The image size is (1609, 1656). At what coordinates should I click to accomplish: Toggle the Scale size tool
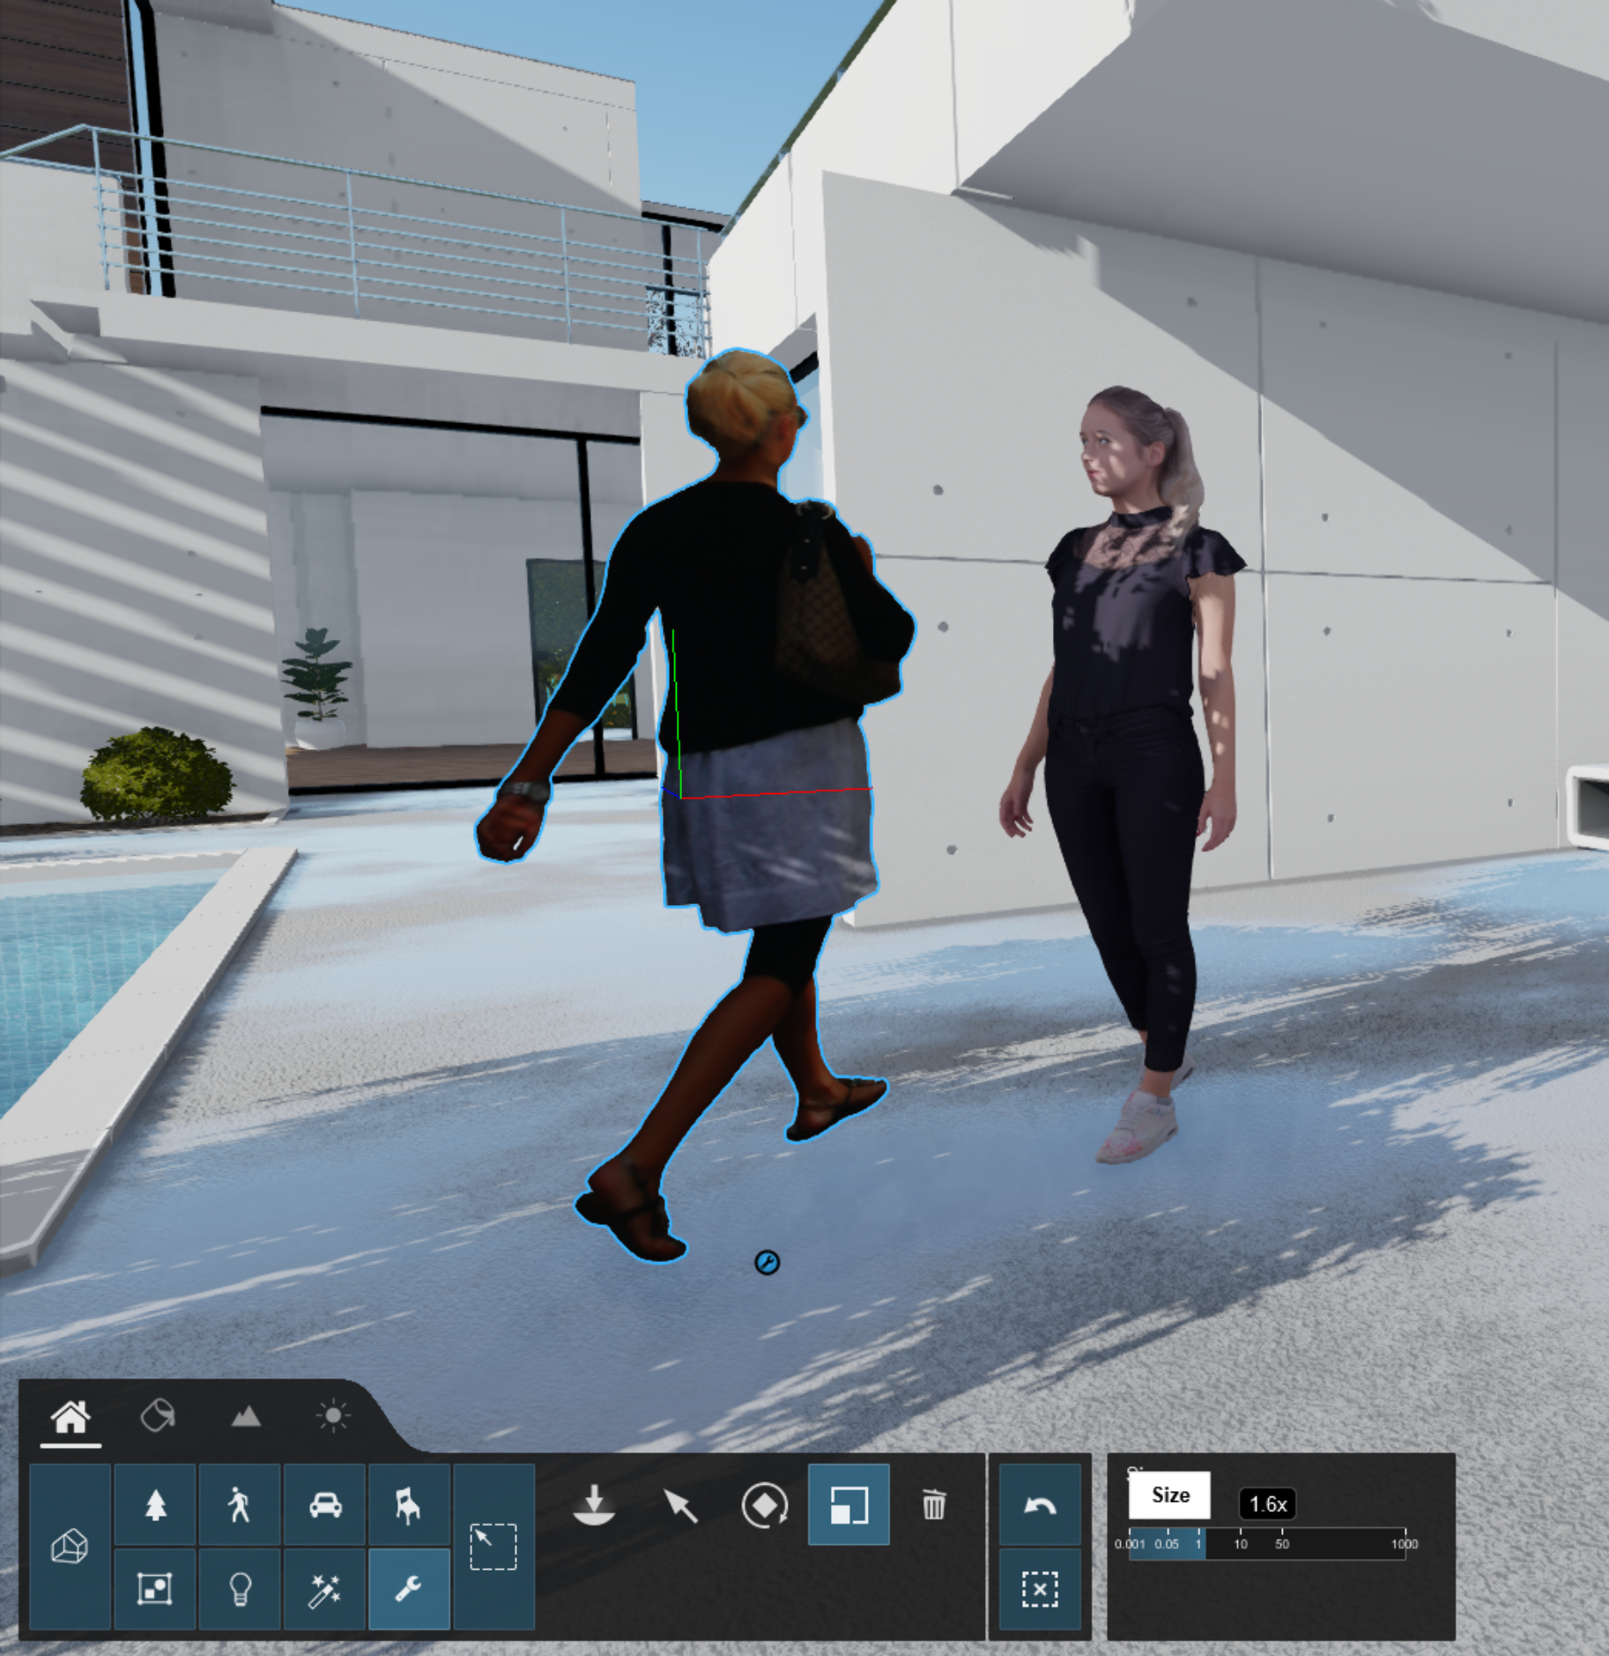click(x=849, y=1505)
